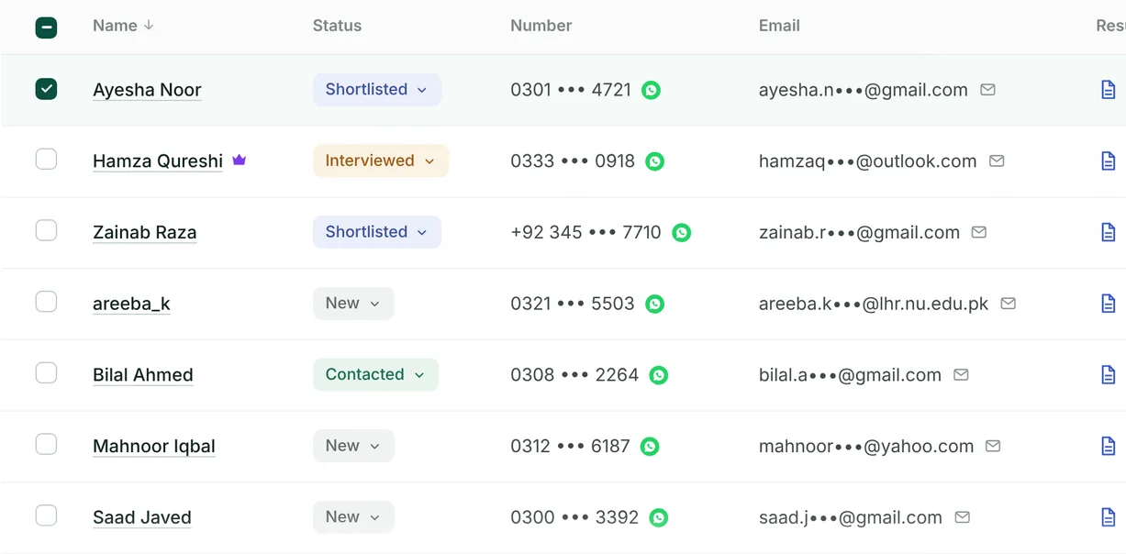
Task: Click phone number 0312 ••• 6187
Action: 571,446
